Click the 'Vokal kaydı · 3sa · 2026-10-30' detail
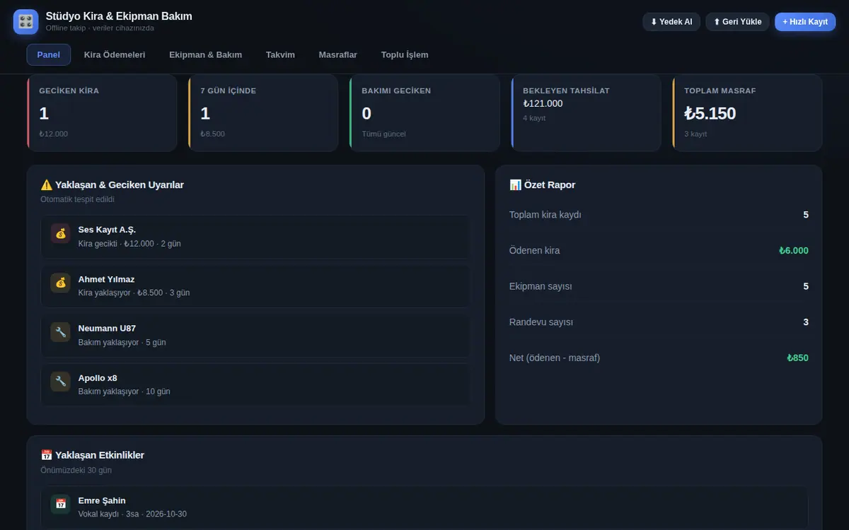Screen dimensions: 849x530 (132, 514)
